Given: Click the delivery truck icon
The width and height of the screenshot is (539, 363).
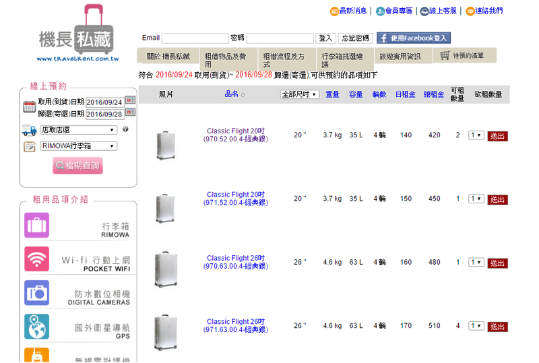Looking at the screenshot, I should 29,130.
